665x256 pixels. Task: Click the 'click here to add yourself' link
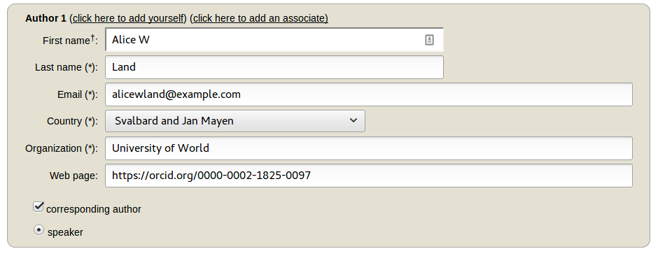pyautogui.click(x=127, y=18)
